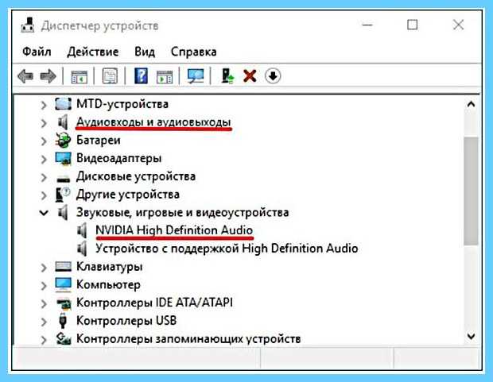Click the Звуковые устройства speaker icon
493x382 pixels.
tap(63, 212)
